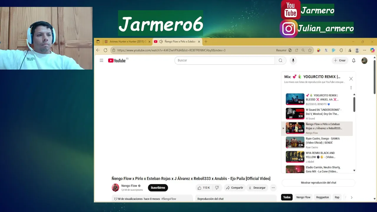Open page in app via address bar icon
The width and height of the screenshot is (377, 212).
pos(296,50)
